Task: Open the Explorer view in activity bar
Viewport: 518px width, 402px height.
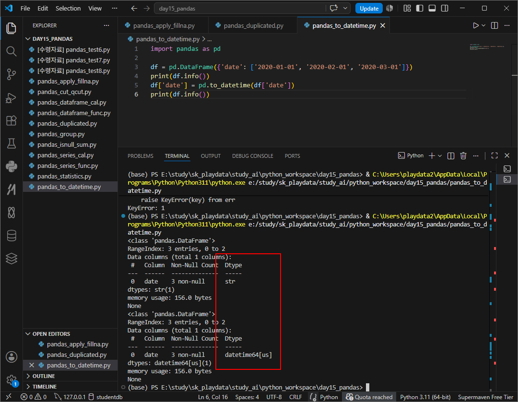Action: 11,28
